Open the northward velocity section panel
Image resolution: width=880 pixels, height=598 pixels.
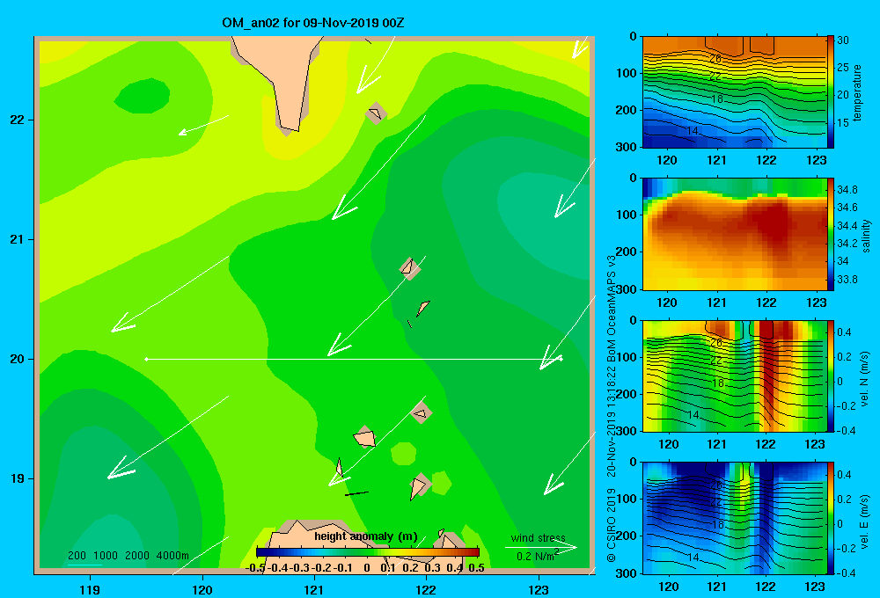[734, 376]
